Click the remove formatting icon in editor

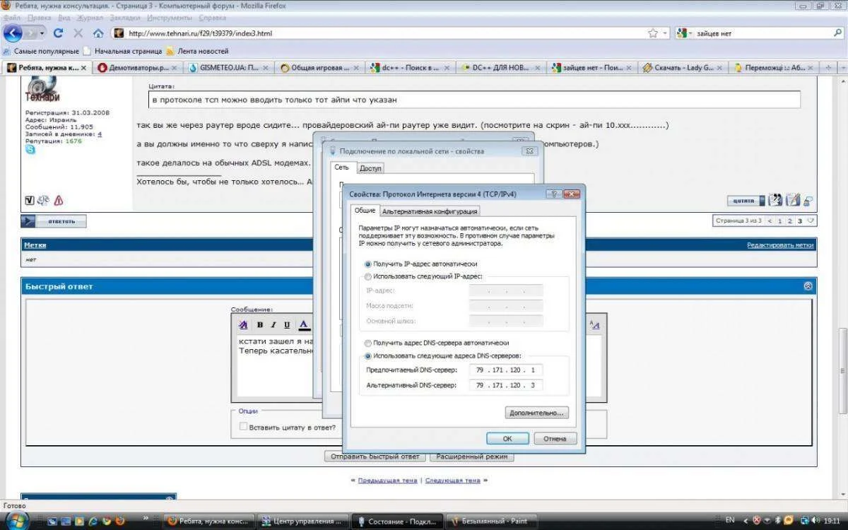(243, 325)
